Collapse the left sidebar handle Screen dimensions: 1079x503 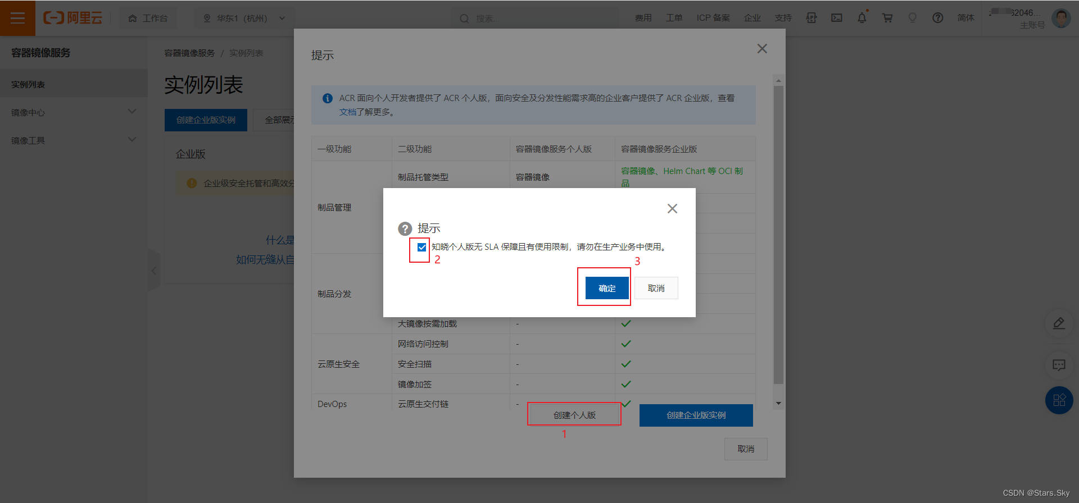click(x=154, y=270)
